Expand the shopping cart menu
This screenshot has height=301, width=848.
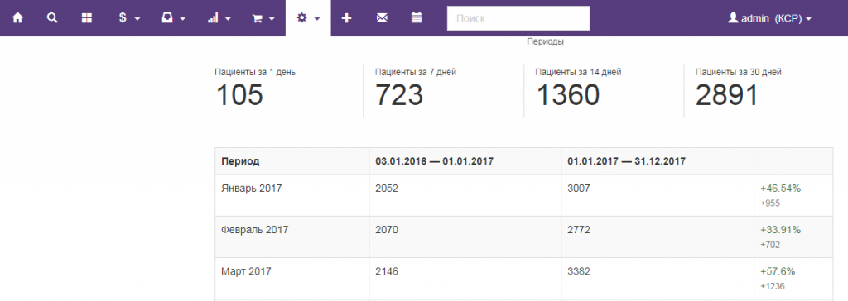point(264,18)
